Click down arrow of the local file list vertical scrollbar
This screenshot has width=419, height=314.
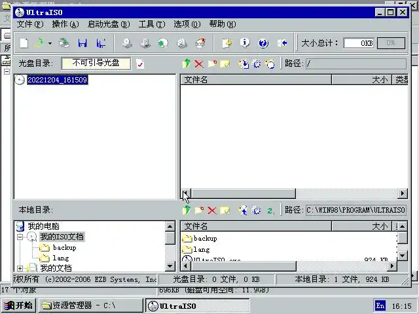[x=403, y=256]
